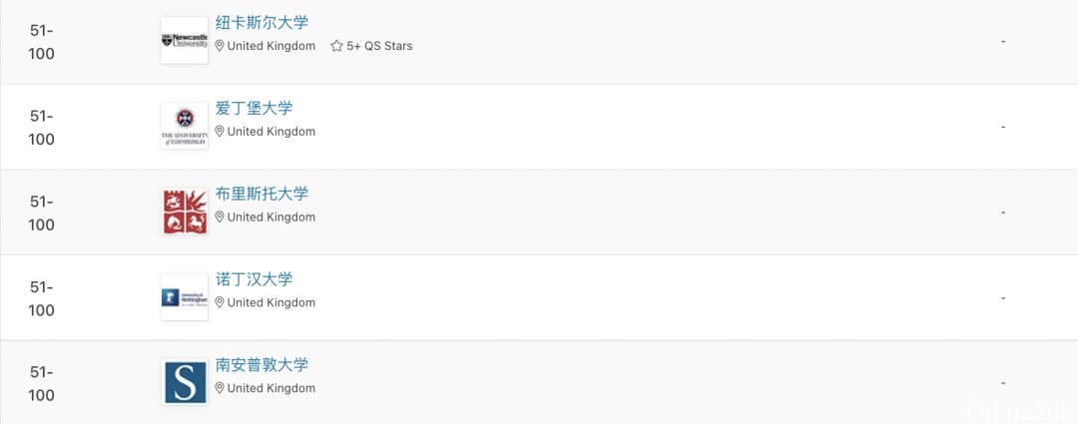Click the dash score in Southampton row
Viewport: 1078px width, 424px height.
(1004, 383)
